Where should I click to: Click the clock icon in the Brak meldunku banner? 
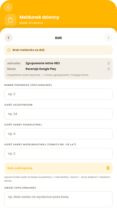[x=9, y=50]
